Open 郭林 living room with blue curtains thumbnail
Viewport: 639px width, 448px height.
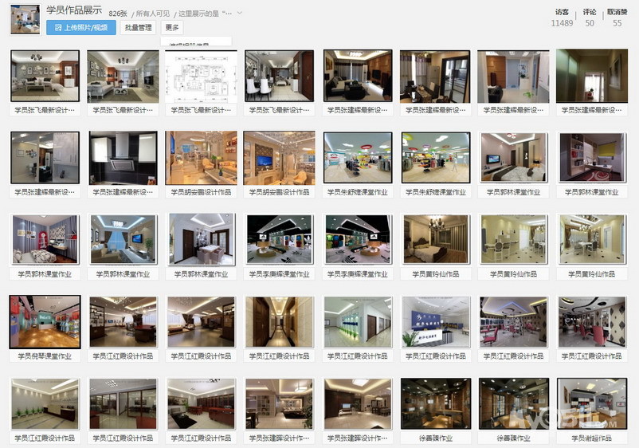point(123,239)
